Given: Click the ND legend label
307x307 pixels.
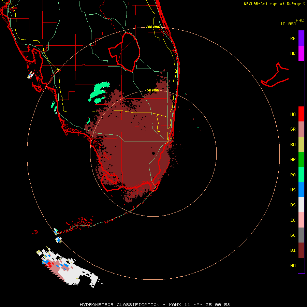Looking at the screenshot, I should 293,266.
